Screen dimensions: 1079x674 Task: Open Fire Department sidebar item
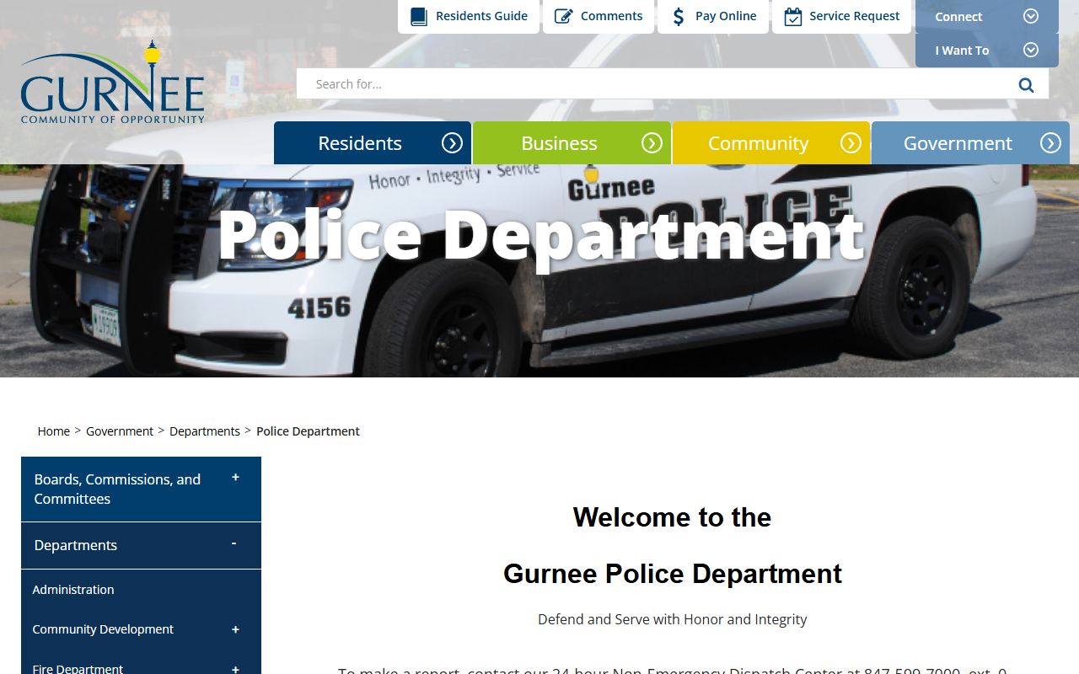point(78,669)
